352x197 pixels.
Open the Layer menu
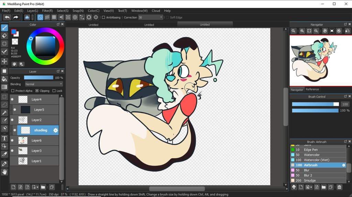coord(33,11)
